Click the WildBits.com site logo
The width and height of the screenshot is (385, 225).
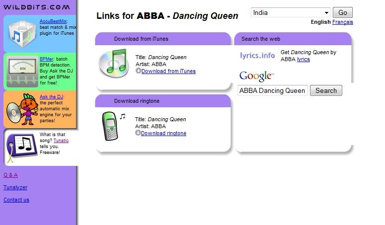click(x=37, y=7)
